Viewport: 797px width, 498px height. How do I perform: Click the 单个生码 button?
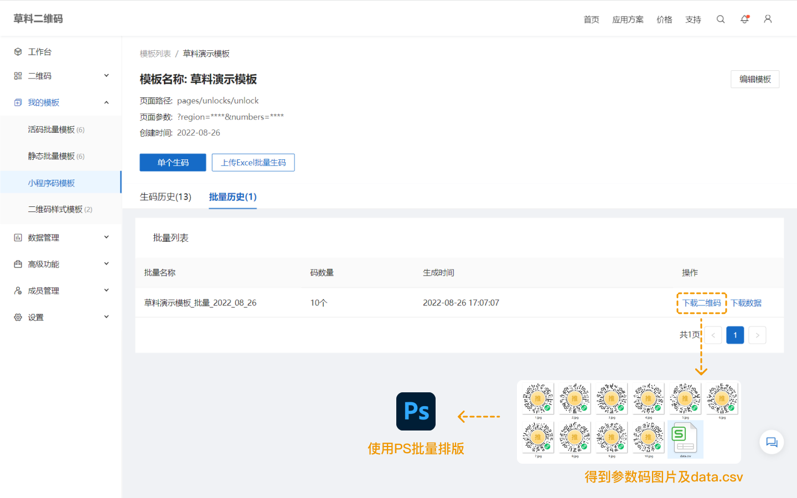coord(173,163)
